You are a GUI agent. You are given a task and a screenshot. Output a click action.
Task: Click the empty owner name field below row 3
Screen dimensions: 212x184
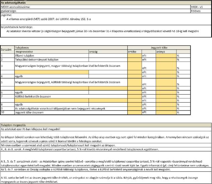coord(52,72)
